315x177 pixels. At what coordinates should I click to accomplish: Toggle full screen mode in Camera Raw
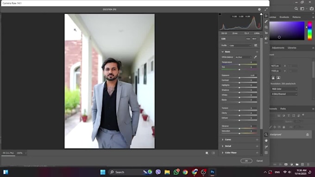(x=266, y=9)
